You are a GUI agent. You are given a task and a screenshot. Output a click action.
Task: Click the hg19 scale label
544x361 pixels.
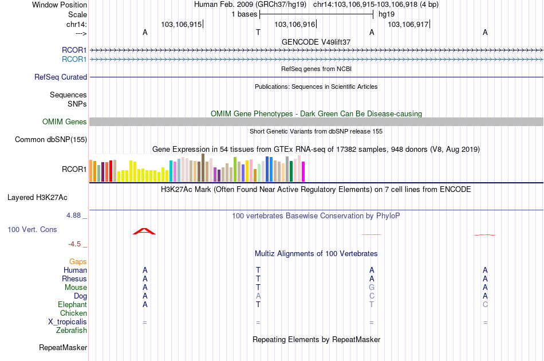(387, 14)
